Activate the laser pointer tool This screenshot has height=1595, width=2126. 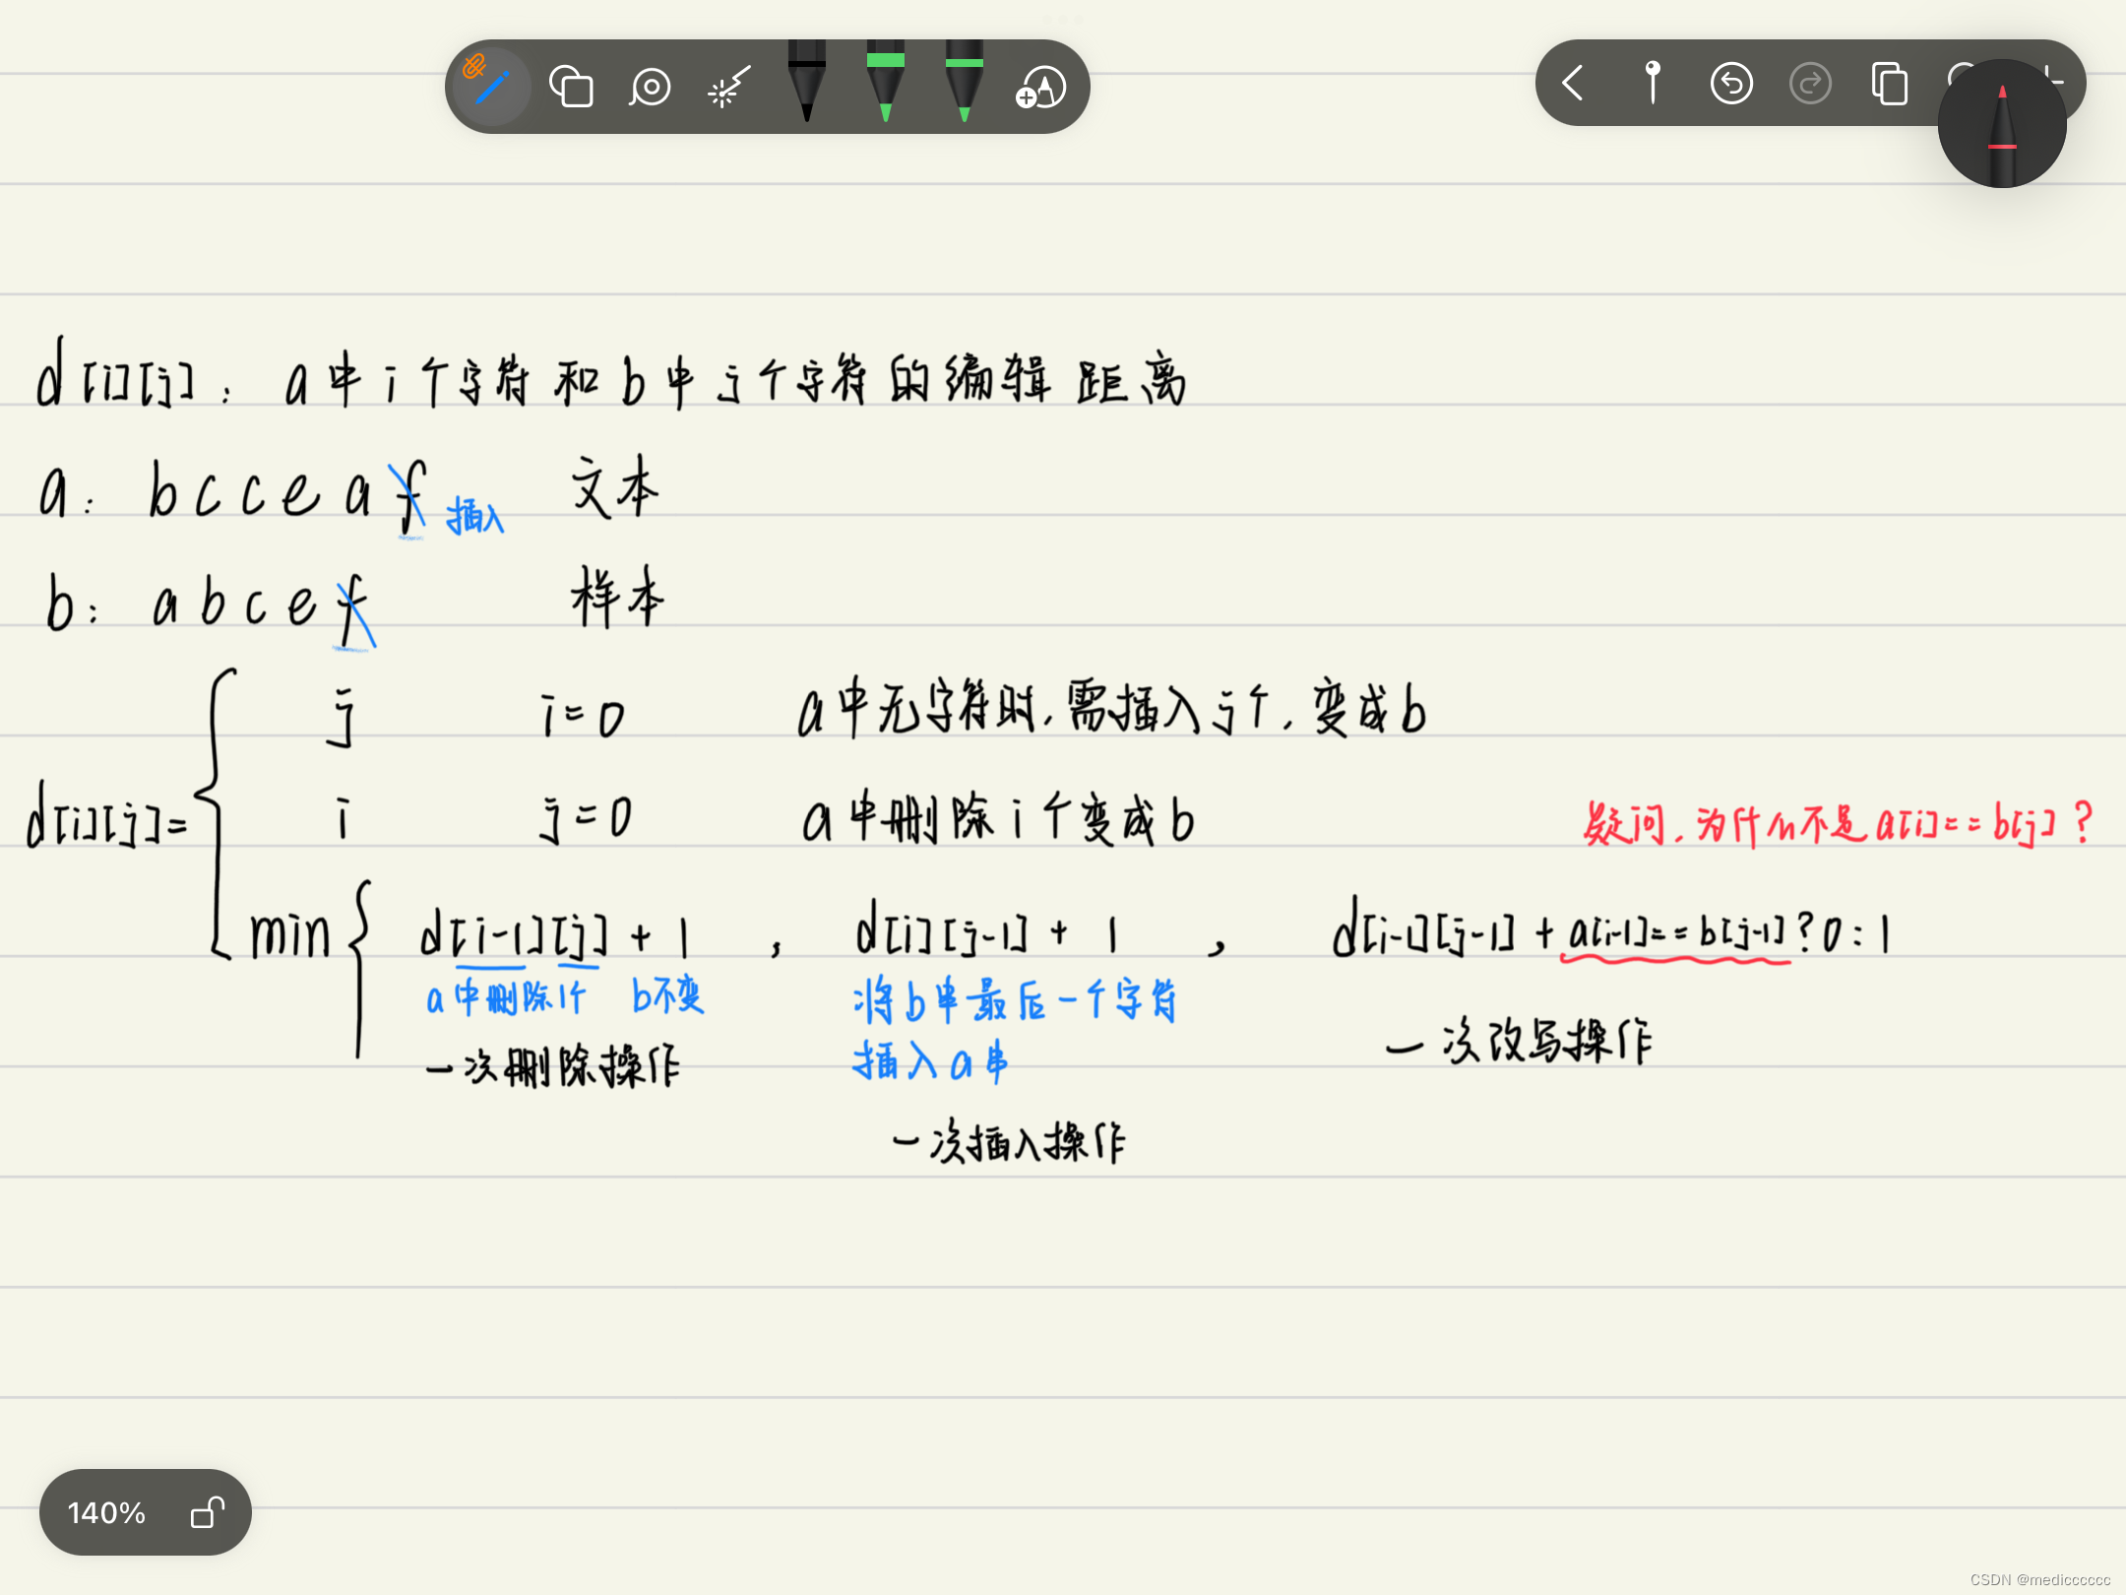click(x=728, y=89)
